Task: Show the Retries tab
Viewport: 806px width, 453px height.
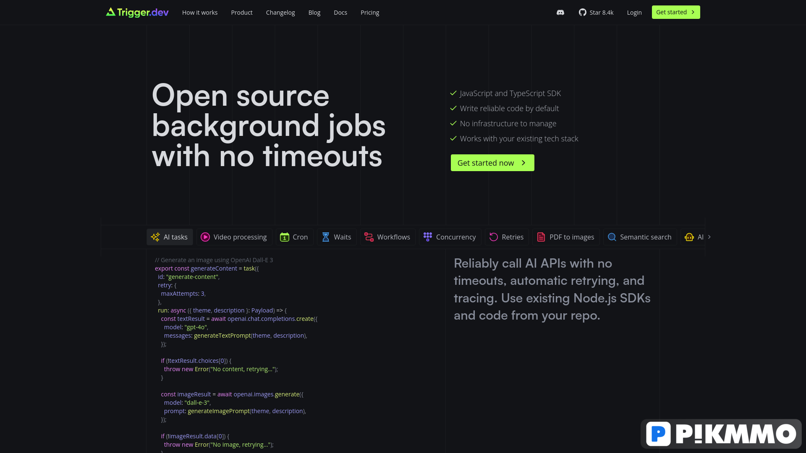Action: [507, 237]
